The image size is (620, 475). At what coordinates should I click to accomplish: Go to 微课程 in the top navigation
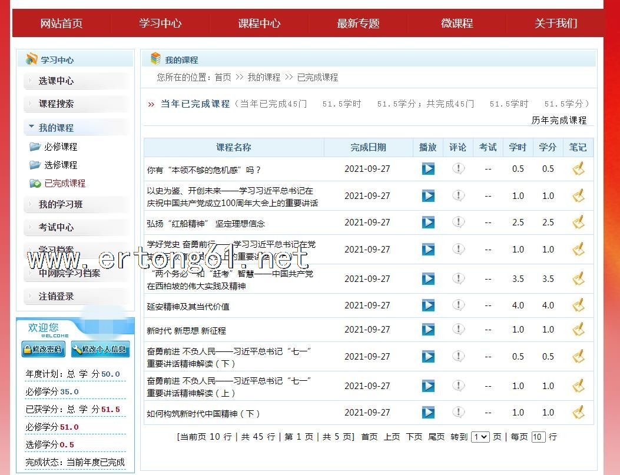pyautogui.click(x=457, y=24)
